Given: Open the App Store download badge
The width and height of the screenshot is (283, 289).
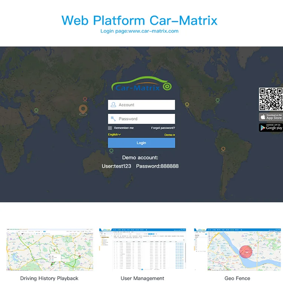Looking at the screenshot, I should [x=271, y=117].
